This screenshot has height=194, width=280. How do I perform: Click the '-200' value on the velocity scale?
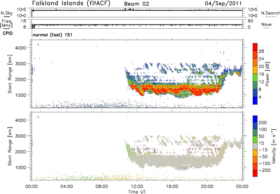coord(265,170)
